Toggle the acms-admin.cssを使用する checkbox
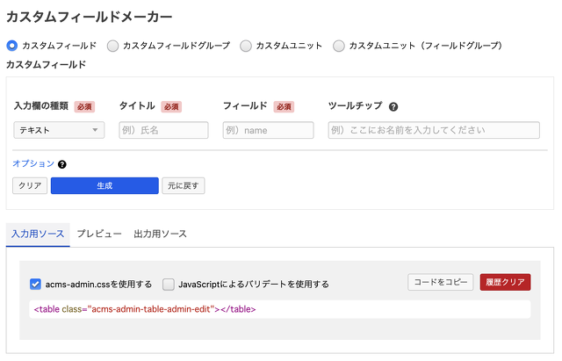The width and height of the screenshot is (562, 361). [36, 284]
